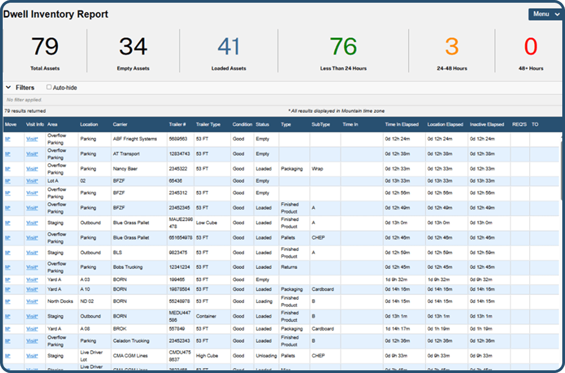565x373 pixels.
Task: Click MP link on the Celadon Trucking row
Action: point(7,340)
